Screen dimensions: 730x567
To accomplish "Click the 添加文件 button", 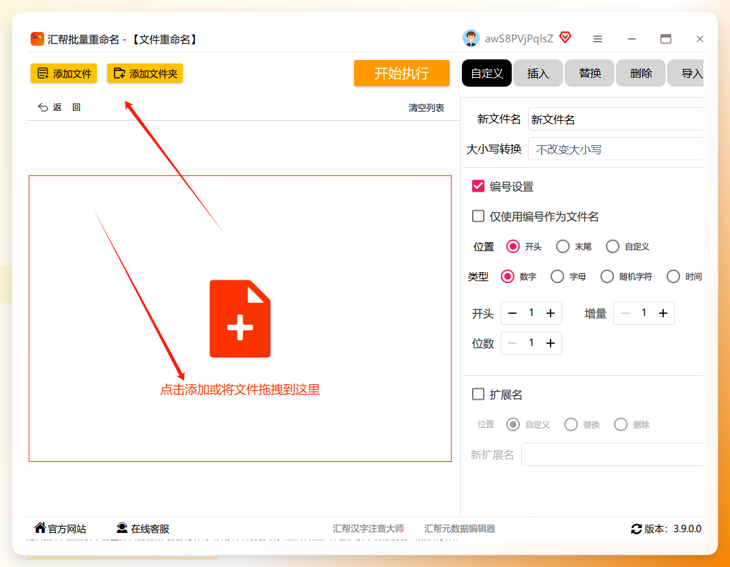I will pyautogui.click(x=63, y=73).
